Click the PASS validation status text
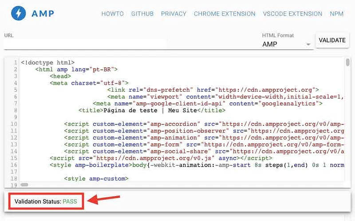This screenshot has width=355, height=221. click(70, 202)
